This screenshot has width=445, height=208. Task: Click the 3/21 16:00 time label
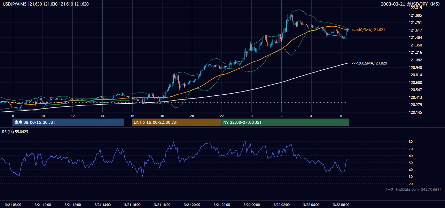click(x=132, y=205)
